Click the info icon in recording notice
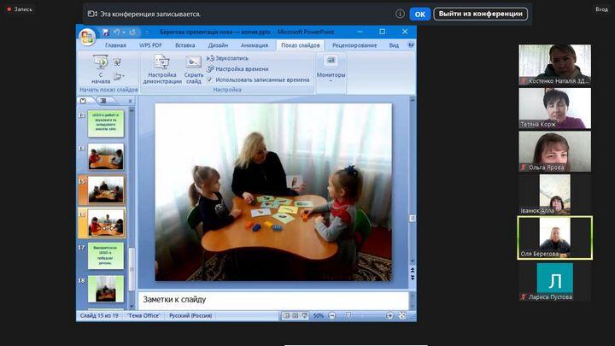Viewport: 615px width, 346px height. tap(400, 14)
